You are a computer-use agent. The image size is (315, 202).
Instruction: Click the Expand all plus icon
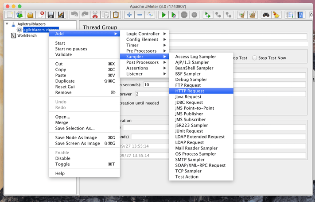click(129, 15)
